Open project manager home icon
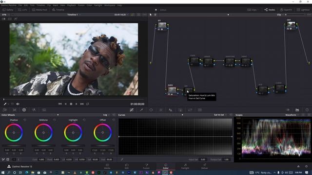Image resolution: width=312 pixels, height=175 pixels. coord(298,166)
